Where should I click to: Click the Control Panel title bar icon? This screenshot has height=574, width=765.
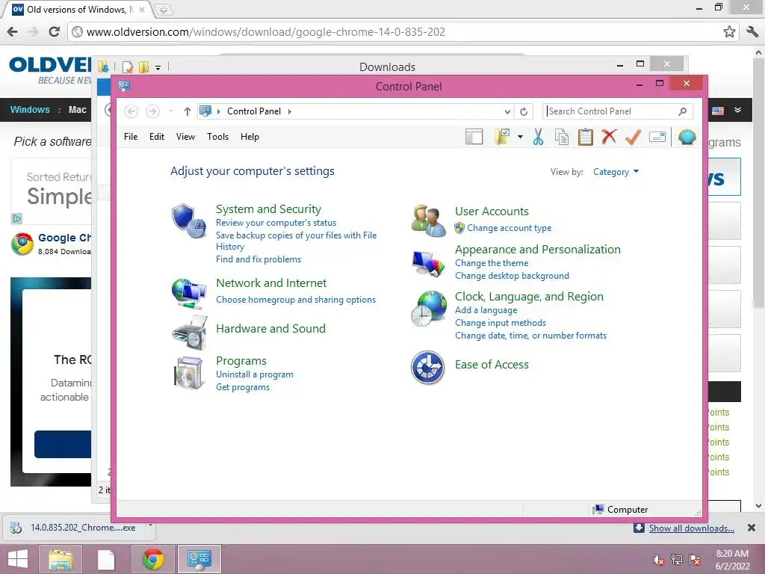(x=124, y=87)
